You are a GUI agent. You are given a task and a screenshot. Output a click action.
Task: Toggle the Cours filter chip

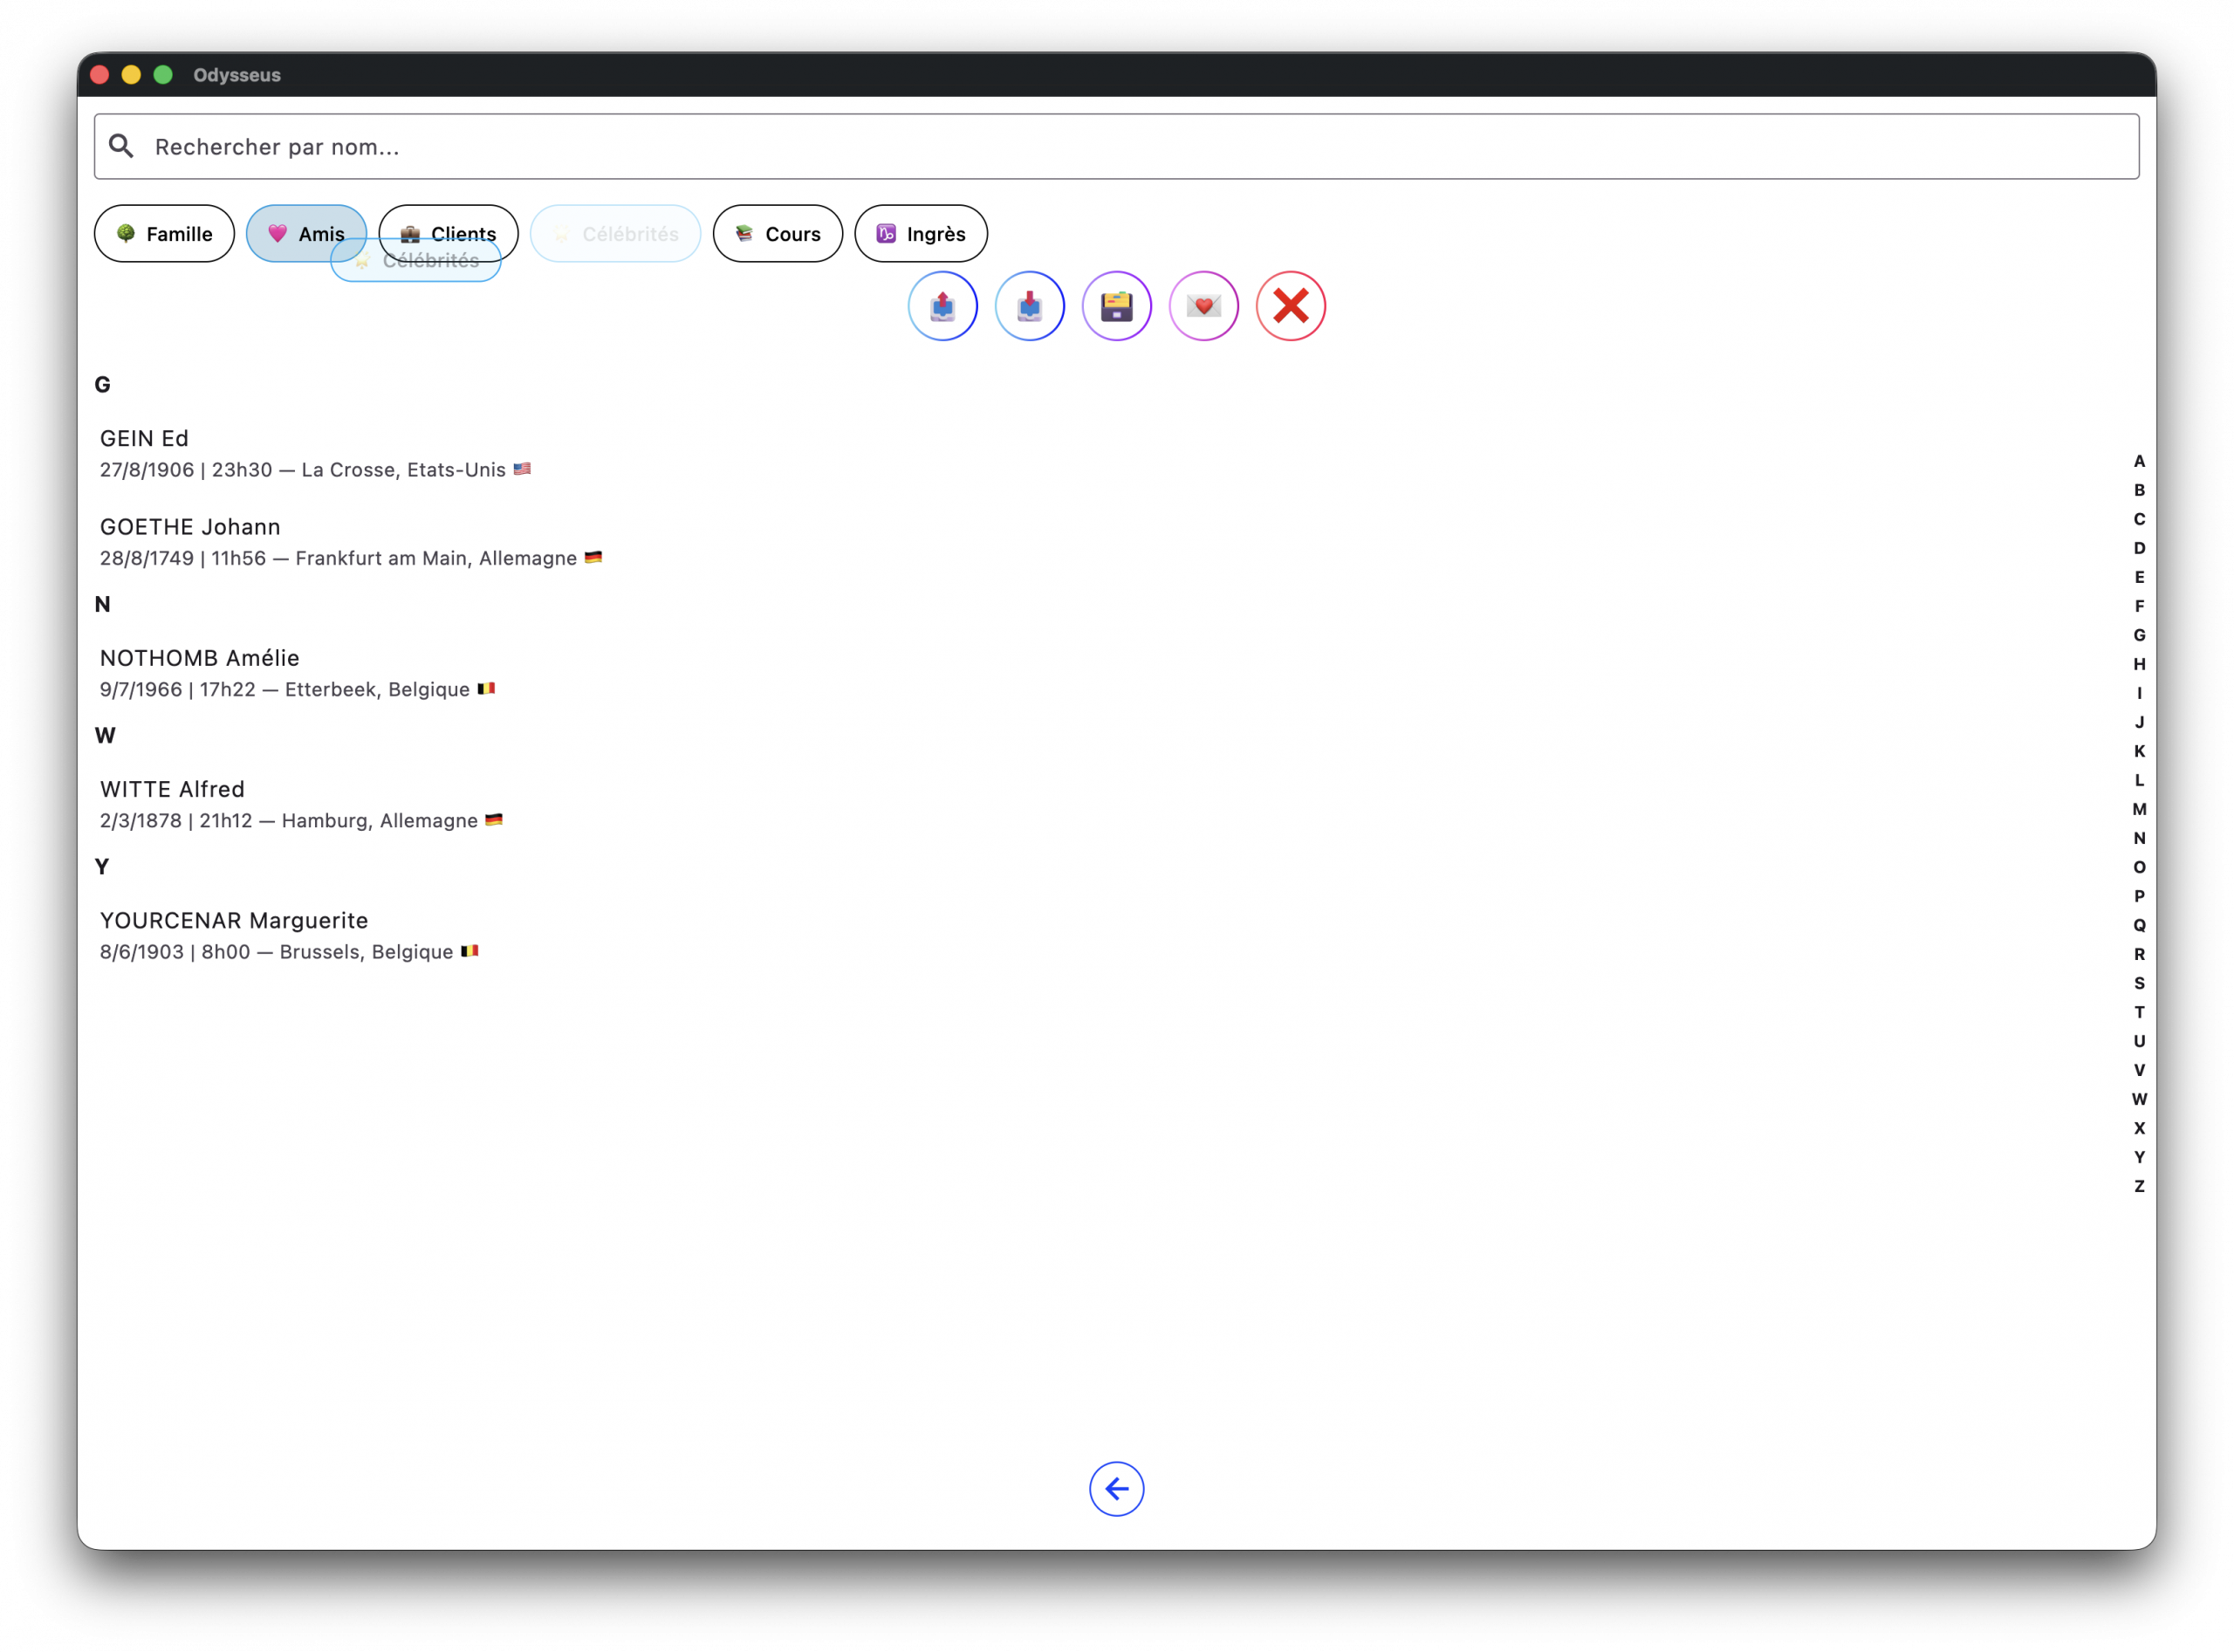(x=777, y=234)
